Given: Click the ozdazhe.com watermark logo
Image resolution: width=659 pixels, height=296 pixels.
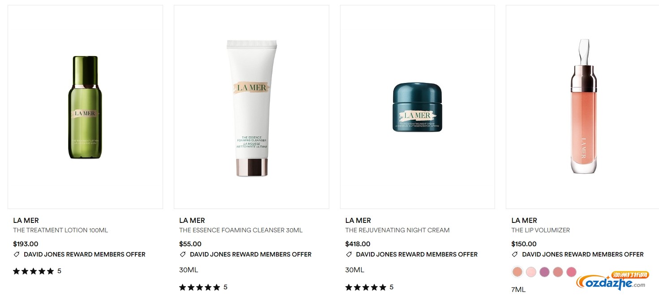Looking at the screenshot, I should pyautogui.click(x=612, y=281).
